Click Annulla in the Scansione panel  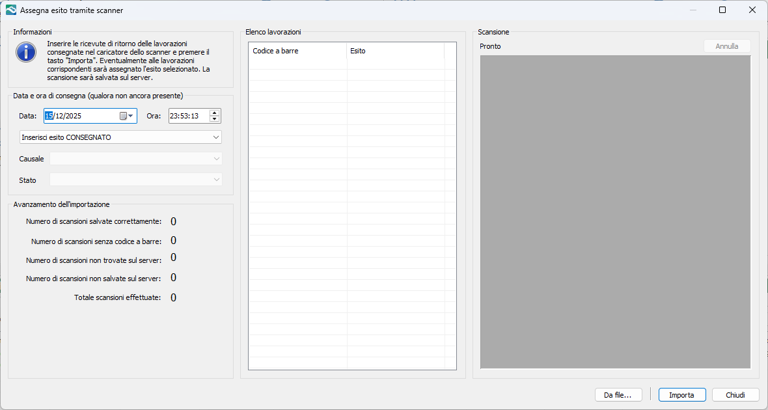point(726,46)
